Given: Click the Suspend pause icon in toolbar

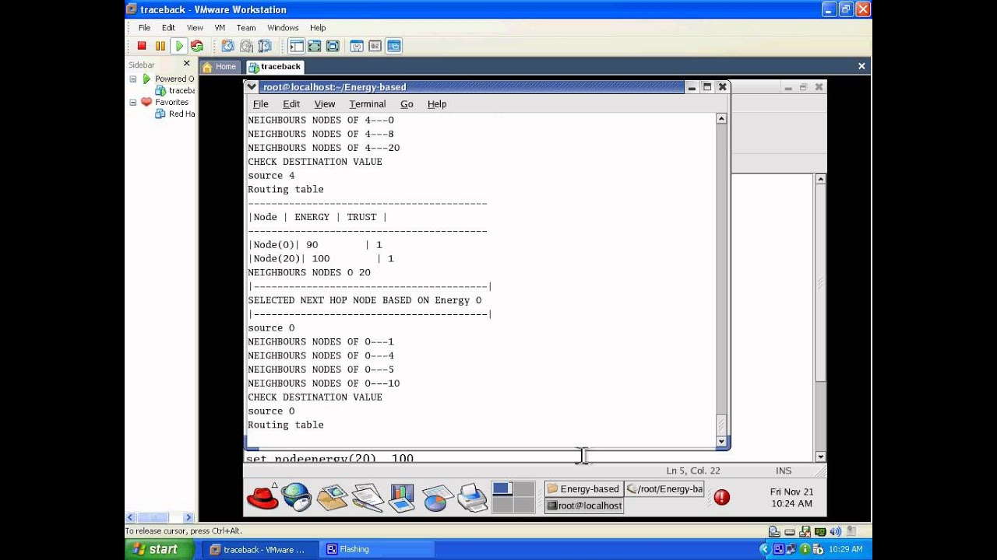Looking at the screenshot, I should (x=160, y=46).
